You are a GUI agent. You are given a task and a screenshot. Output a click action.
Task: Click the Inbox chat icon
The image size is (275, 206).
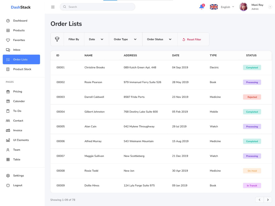[8, 50]
